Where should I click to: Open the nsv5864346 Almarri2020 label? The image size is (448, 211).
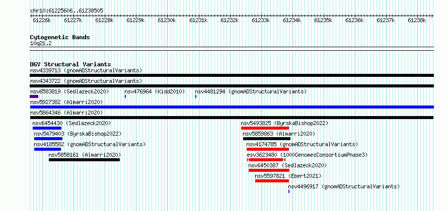pos(66,113)
